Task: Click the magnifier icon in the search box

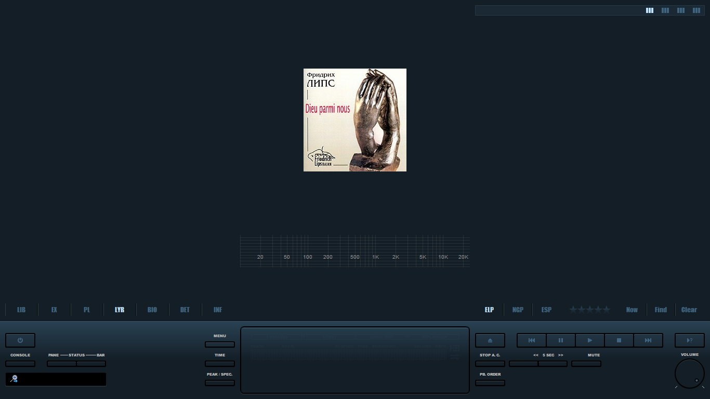Action: coord(14,379)
